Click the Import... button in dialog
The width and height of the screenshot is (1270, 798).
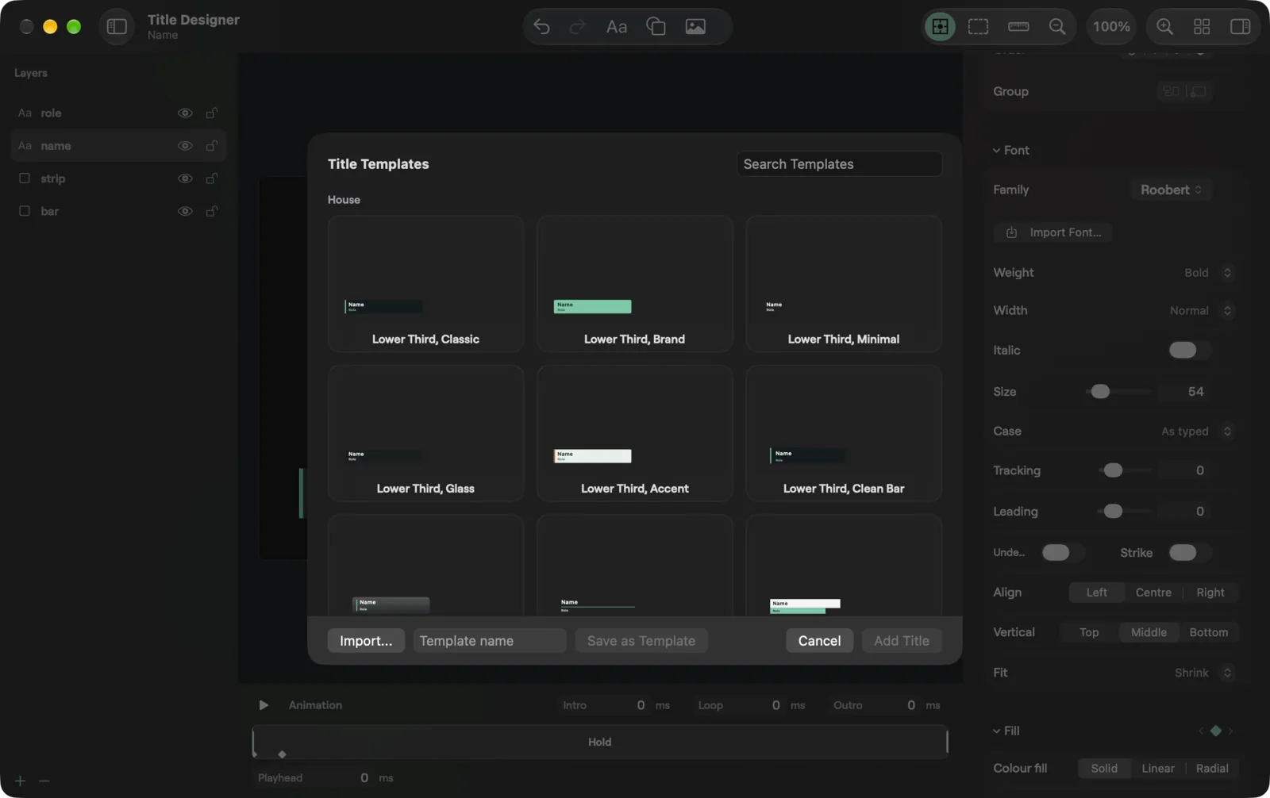tap(366, 641)
